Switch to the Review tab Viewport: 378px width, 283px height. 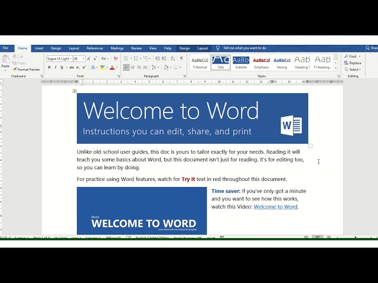[136, 48]
